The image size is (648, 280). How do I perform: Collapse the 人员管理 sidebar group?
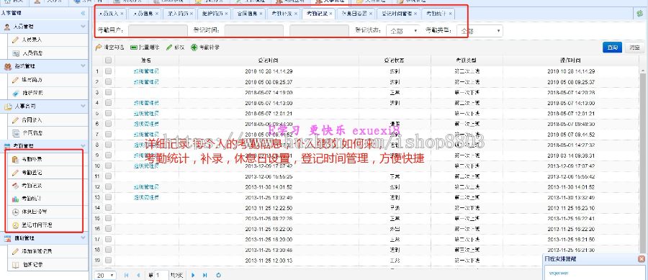(83, 27)
